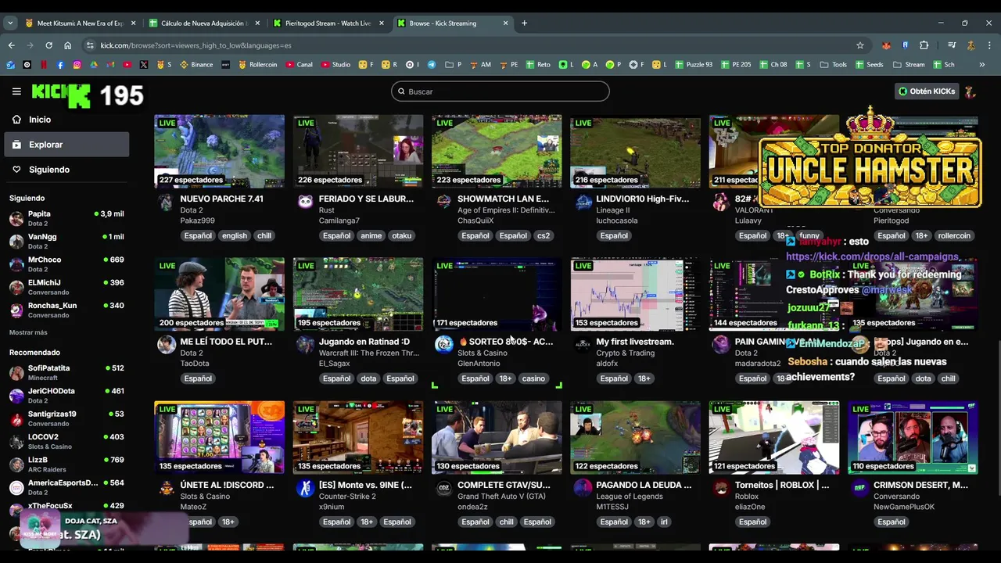Click the Inicio home icon

click(x=16, y=120)
